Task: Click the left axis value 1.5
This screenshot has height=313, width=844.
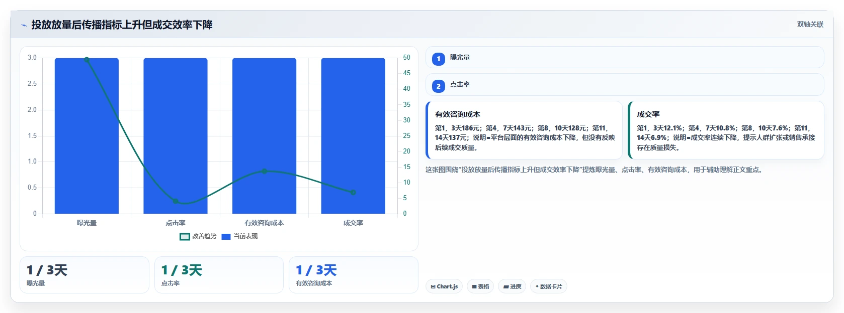Action: tap(32, 136)
